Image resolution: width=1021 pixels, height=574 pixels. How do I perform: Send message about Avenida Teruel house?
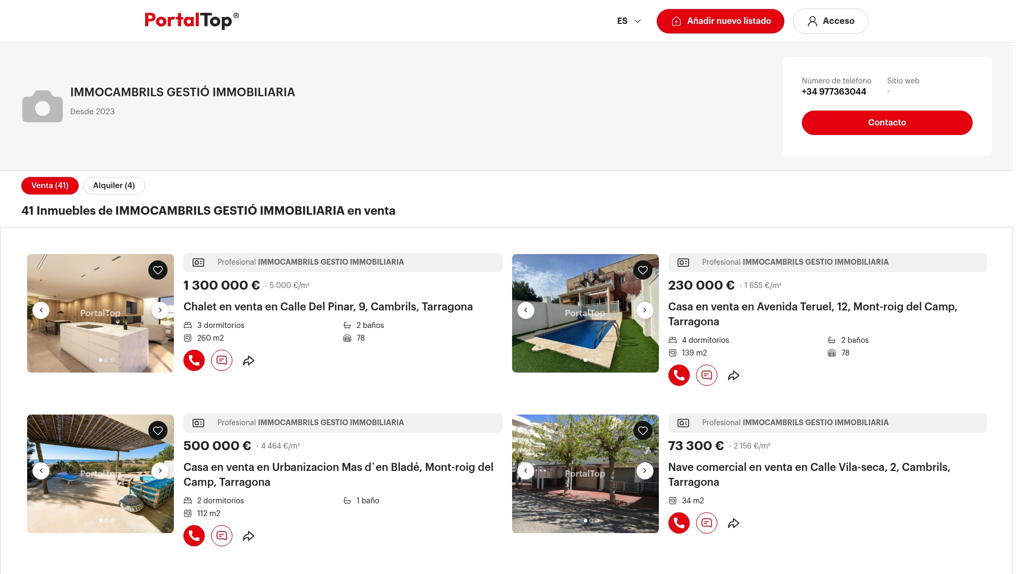point(707,375)
